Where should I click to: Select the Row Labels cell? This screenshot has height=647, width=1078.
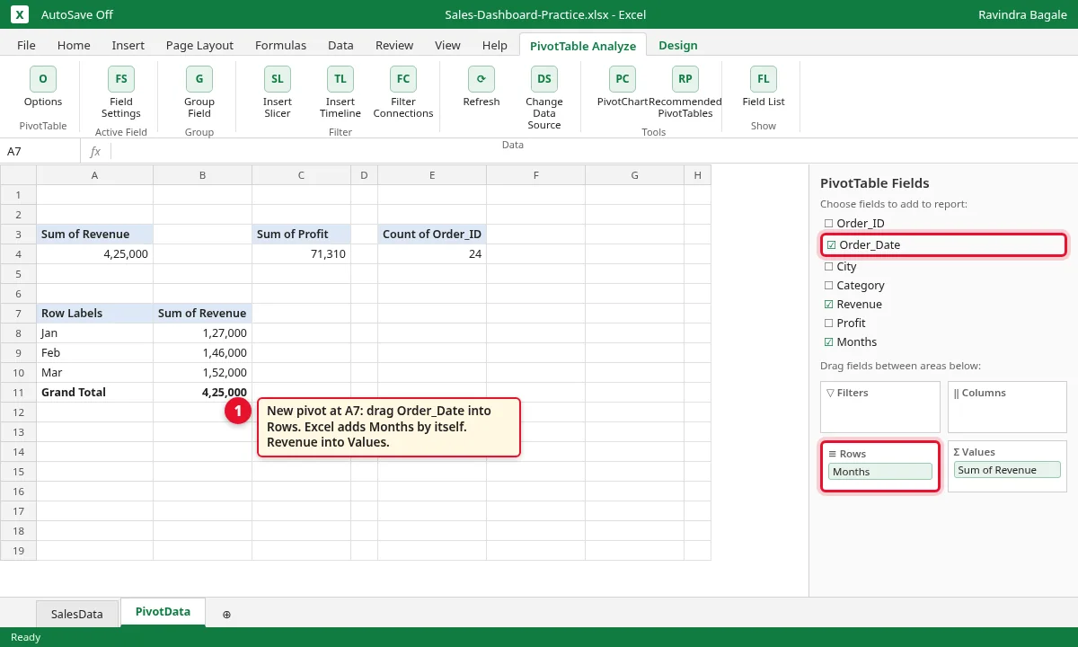(95, 313)
